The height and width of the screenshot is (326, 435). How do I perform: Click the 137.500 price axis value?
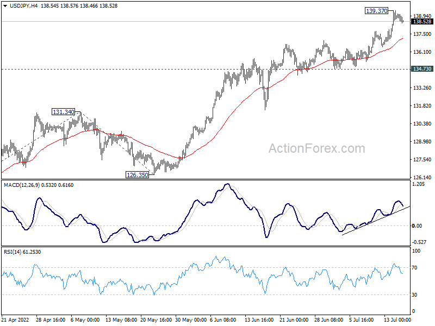(x=422, y=34)
